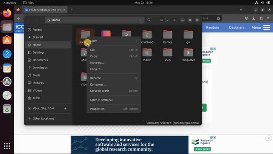The height and width of the screenshot is (154, 273).
Task: Select Home in Files sidebar
Action: coord(48,45)
